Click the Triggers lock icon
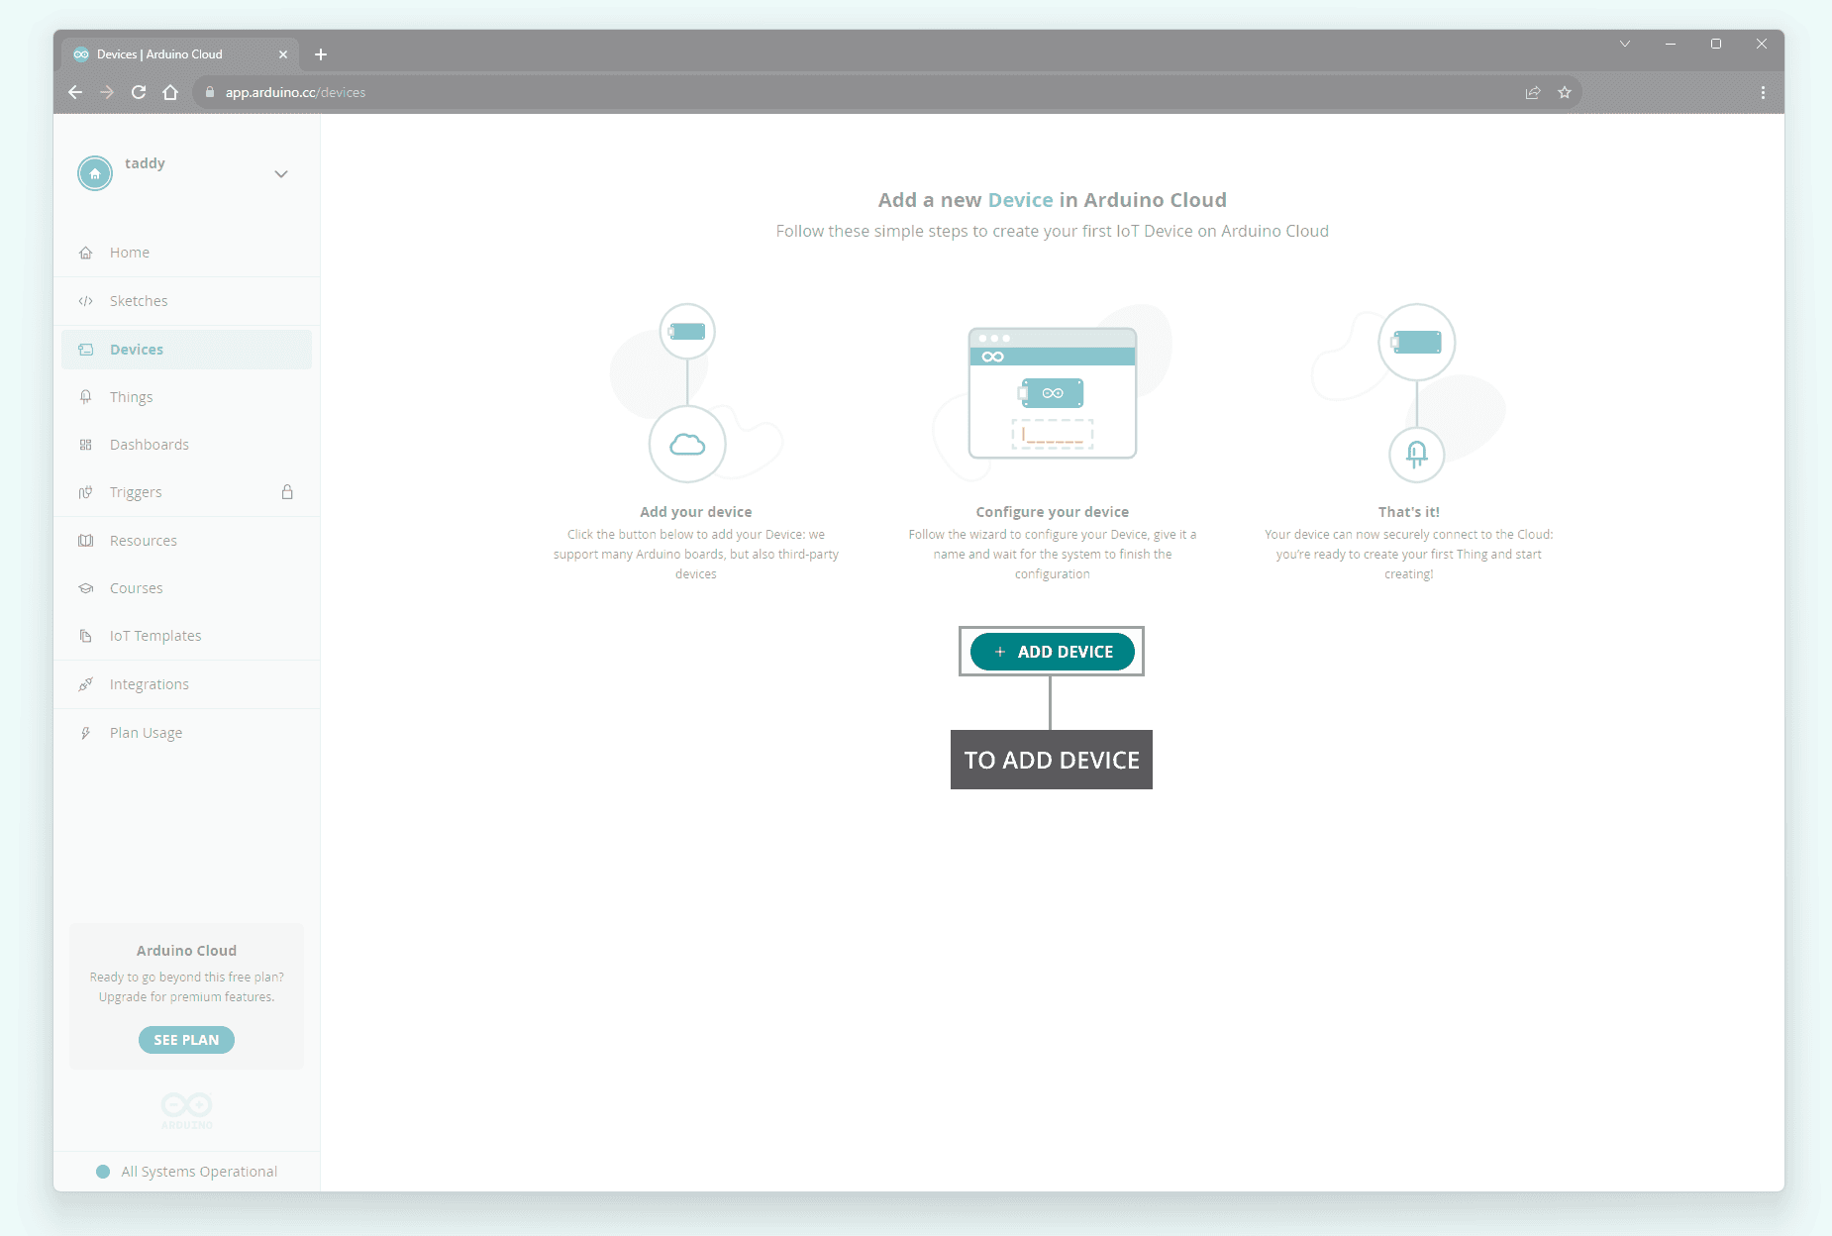 coord(287,492)
